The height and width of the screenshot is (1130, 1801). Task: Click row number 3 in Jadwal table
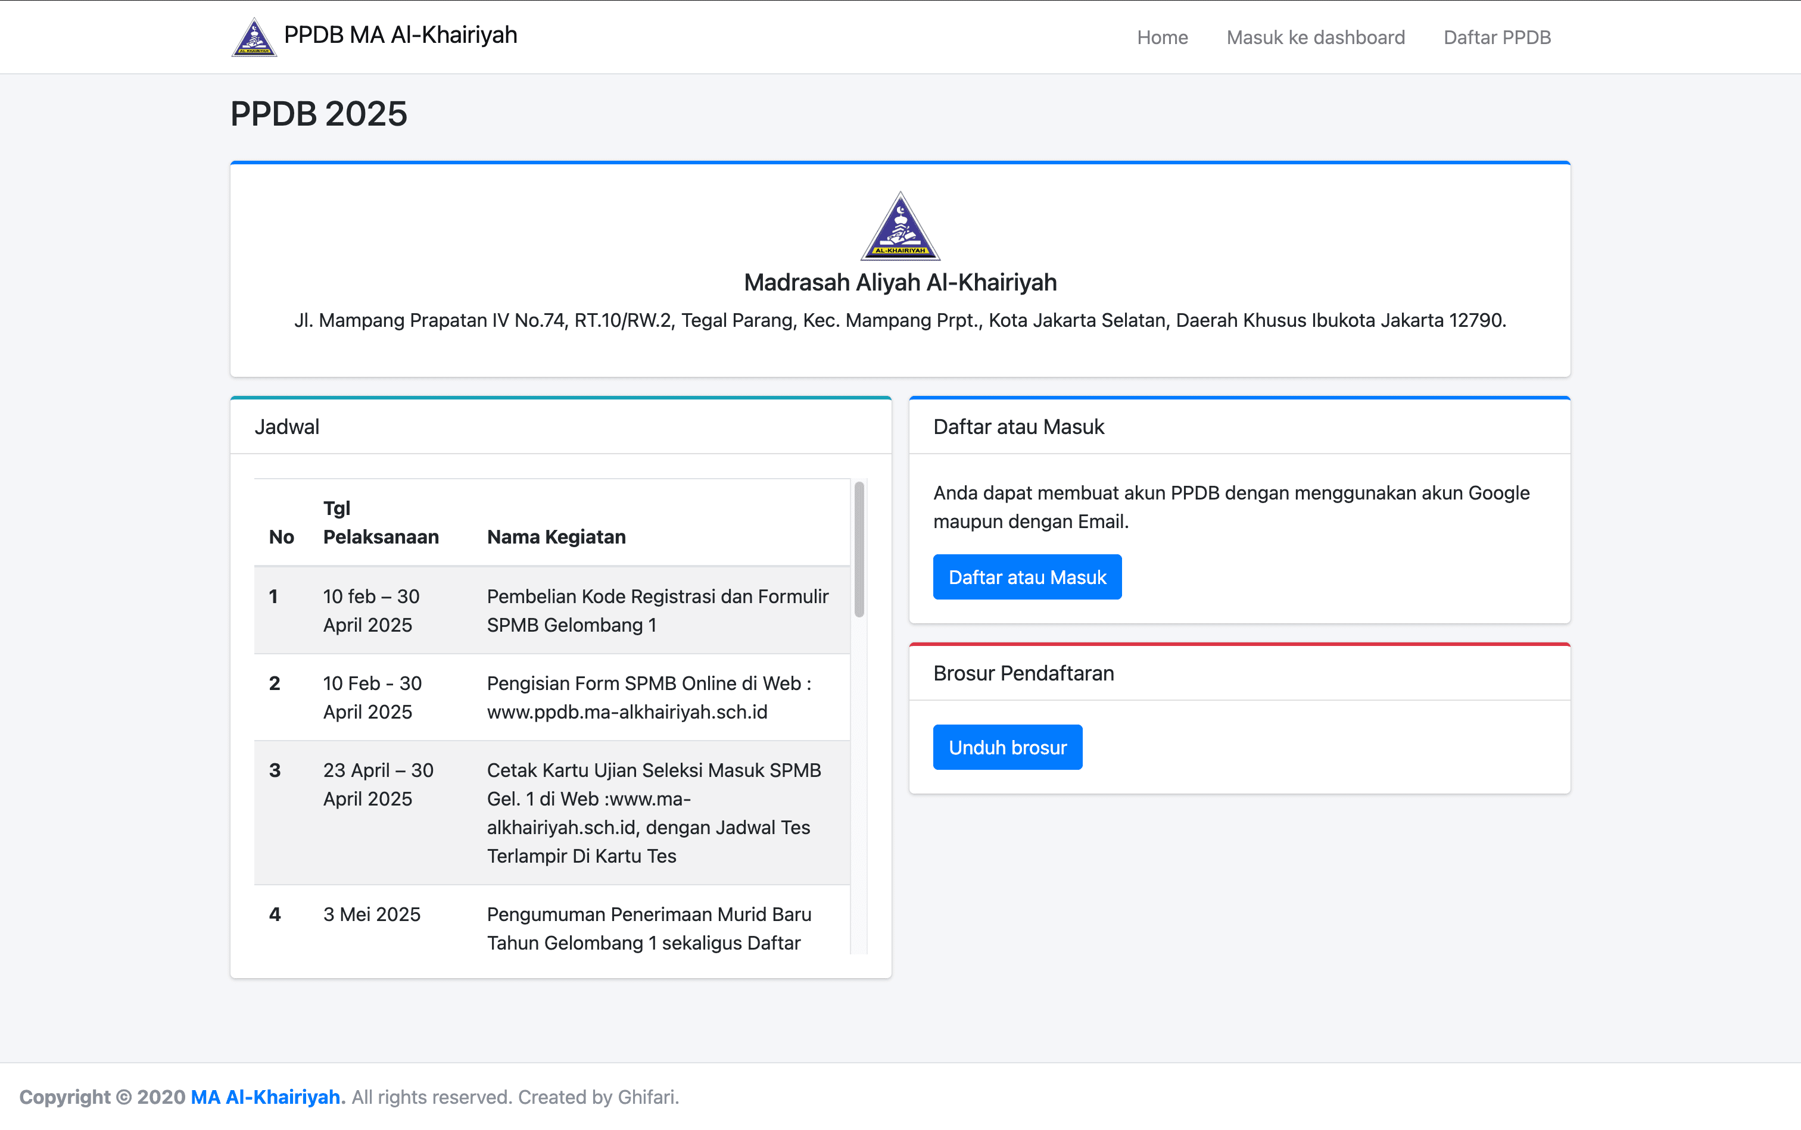[x=275, y=770]
